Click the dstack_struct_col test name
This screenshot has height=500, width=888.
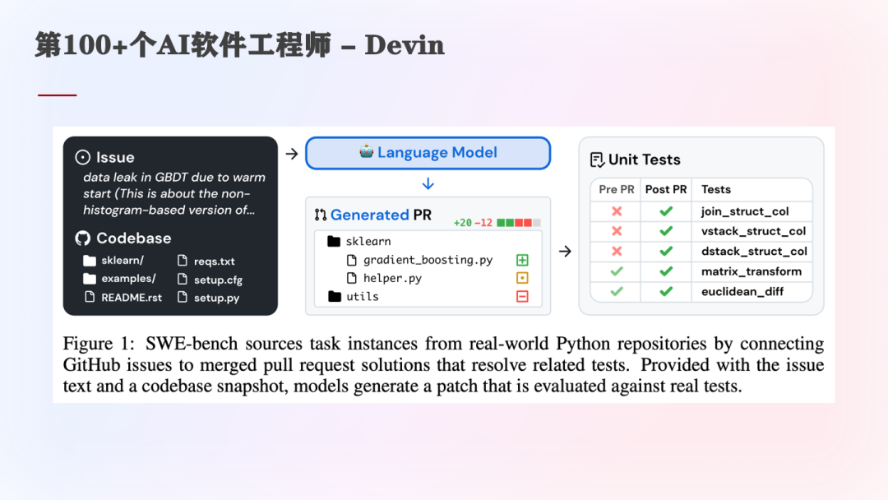pyautogui.click(x=754, y=251)
